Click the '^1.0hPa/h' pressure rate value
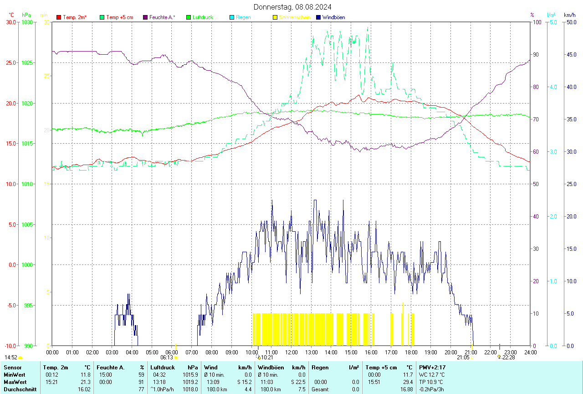This screenshot has width=583, height=394. tap(163, 389)
